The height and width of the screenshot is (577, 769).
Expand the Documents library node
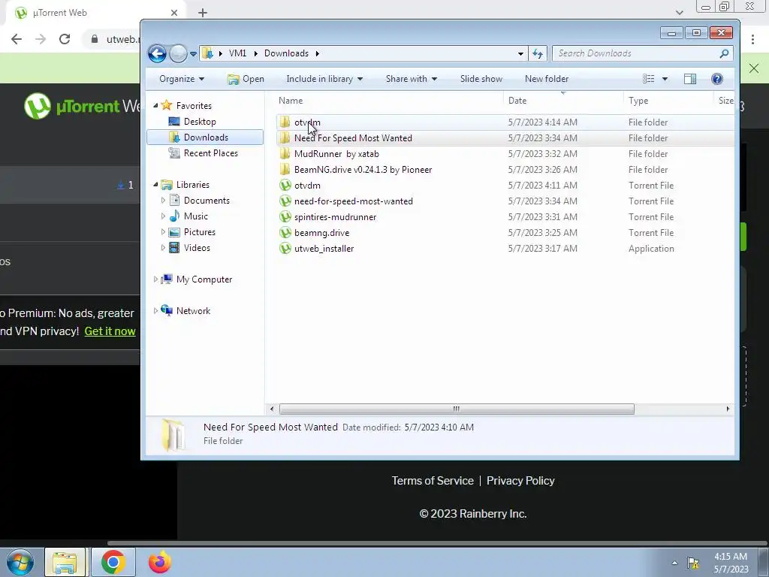pos(163,200)
